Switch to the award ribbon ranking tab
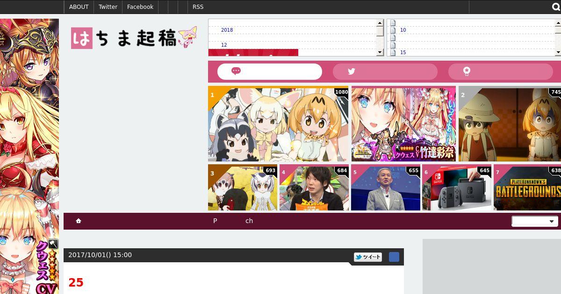 click(501, 71)
